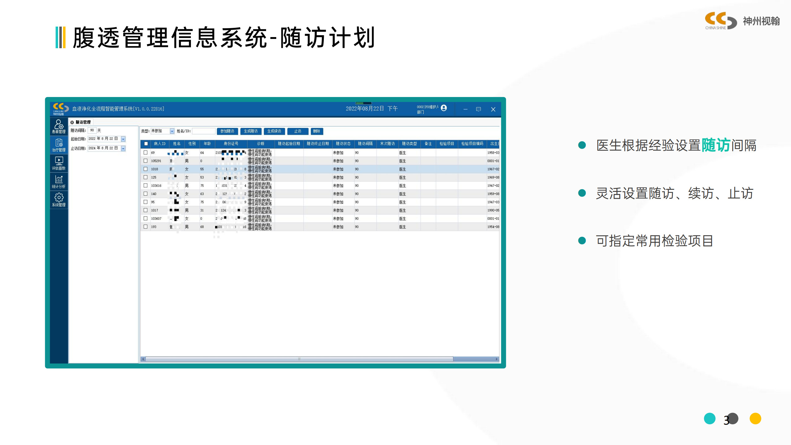Sort by 随访状态 column header
The image size is (791, 445).
(343, 144)
